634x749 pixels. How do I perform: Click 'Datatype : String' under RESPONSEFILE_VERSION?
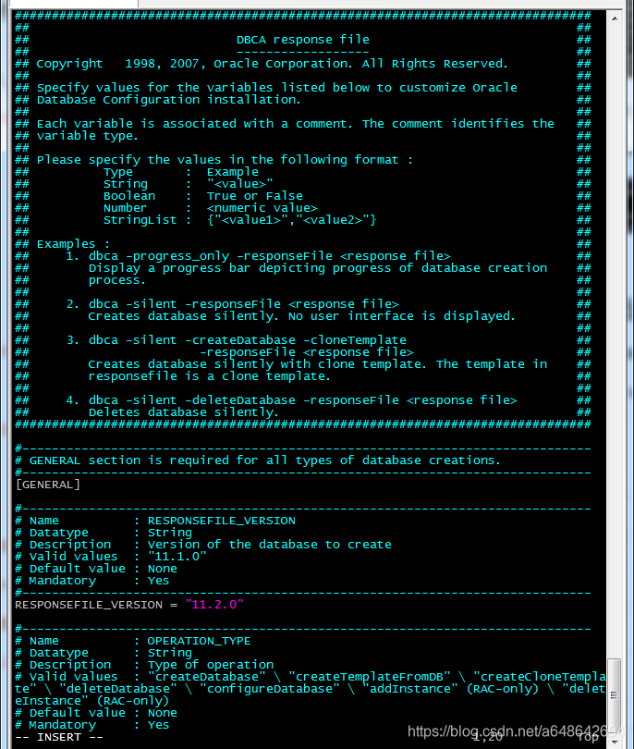104,533
